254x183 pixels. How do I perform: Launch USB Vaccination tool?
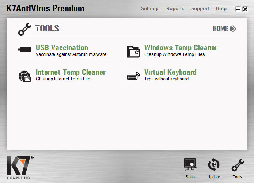(x=62, y=48)
